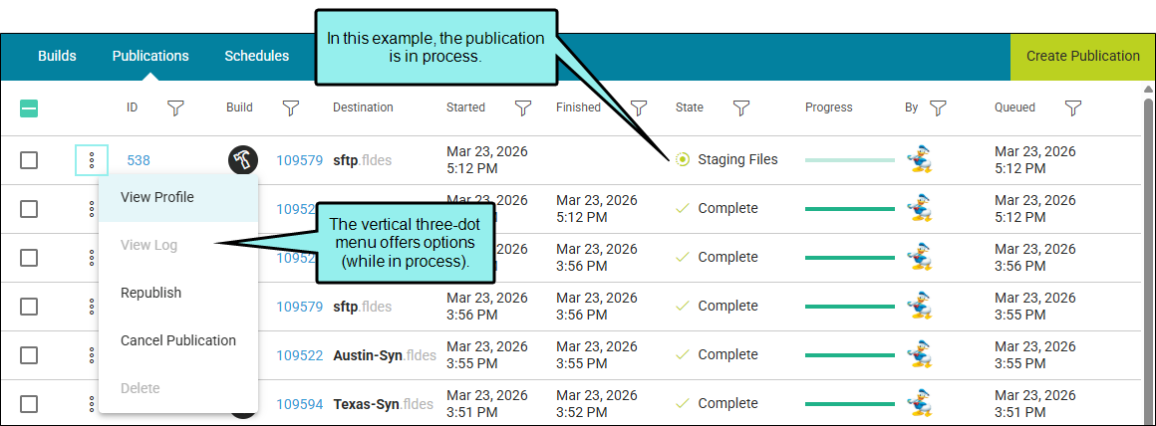
Task: Filter the Queued column
Action: tap(1072, 107)
